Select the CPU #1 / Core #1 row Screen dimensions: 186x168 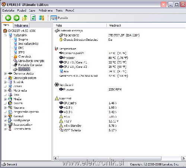[93, 62]
